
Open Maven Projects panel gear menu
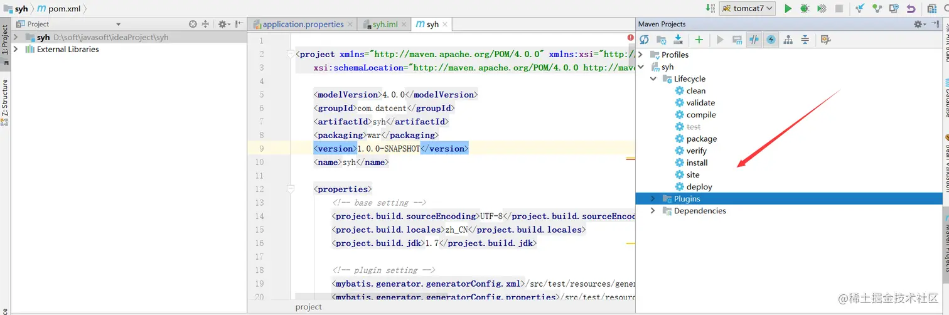(x=920, y=24)
